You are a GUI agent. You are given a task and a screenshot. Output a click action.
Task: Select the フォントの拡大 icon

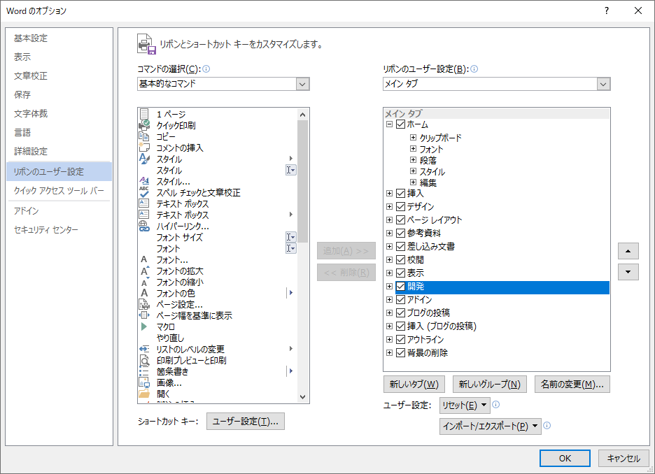click(x=144, y=271)
